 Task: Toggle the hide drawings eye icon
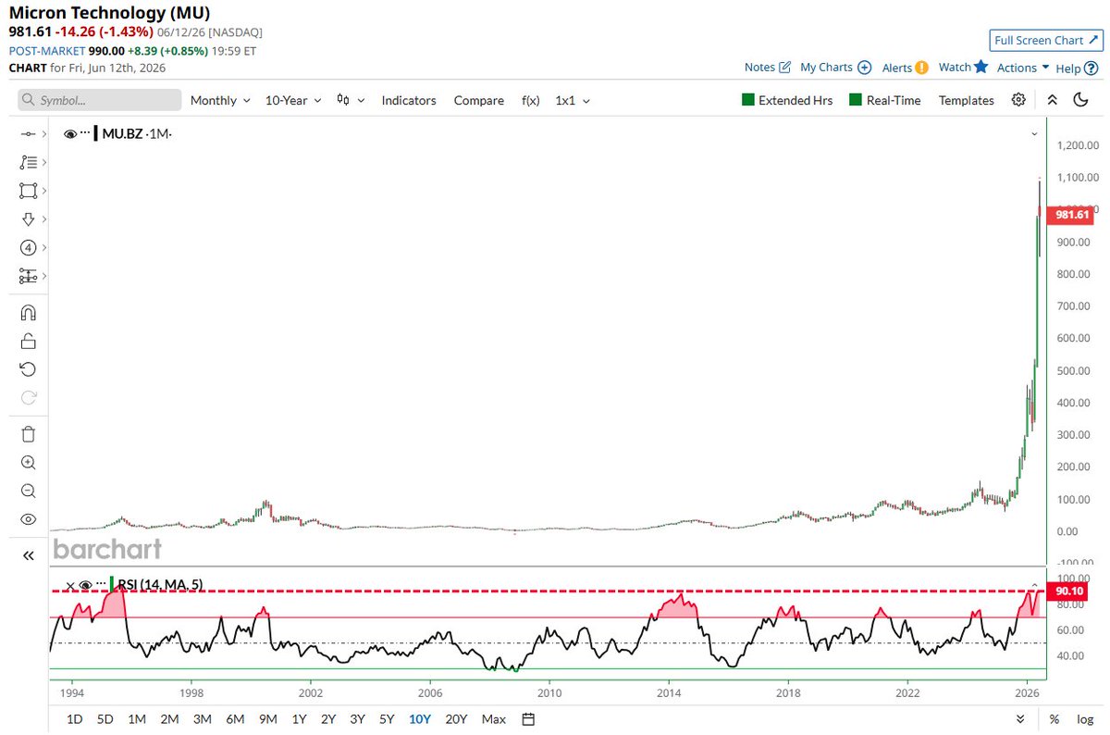[x=28, y=519]
